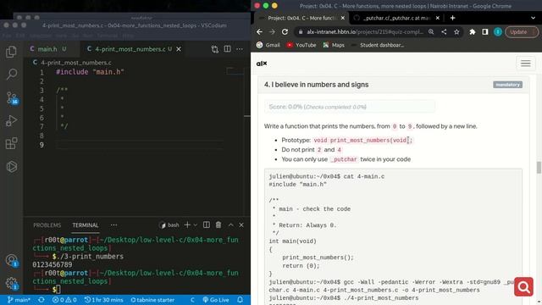The height and width of the screenshot is (305, 542).
Task: Select the 4-print_most_numbers.c editor tab
Action: click(x=130, y=49)
